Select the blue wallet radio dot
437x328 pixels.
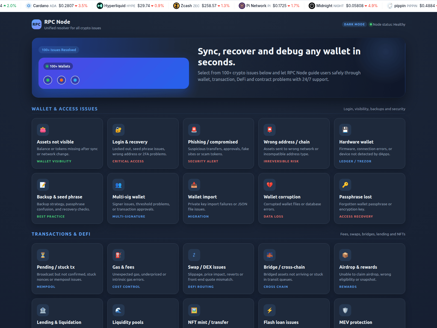[x=75, y=80]
